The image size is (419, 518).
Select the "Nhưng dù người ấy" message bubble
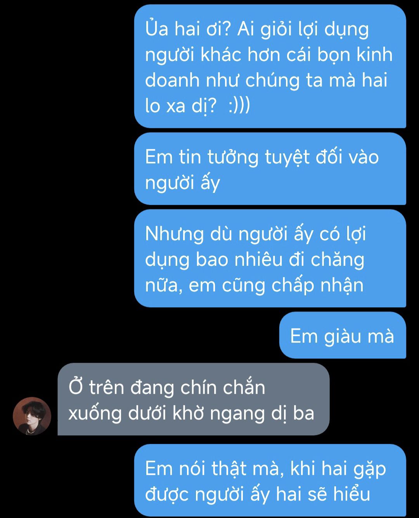pos(270,258)
